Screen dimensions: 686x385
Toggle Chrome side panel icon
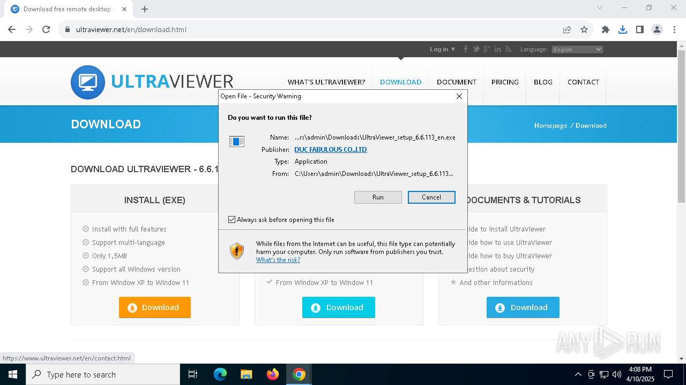pos(640,29)
